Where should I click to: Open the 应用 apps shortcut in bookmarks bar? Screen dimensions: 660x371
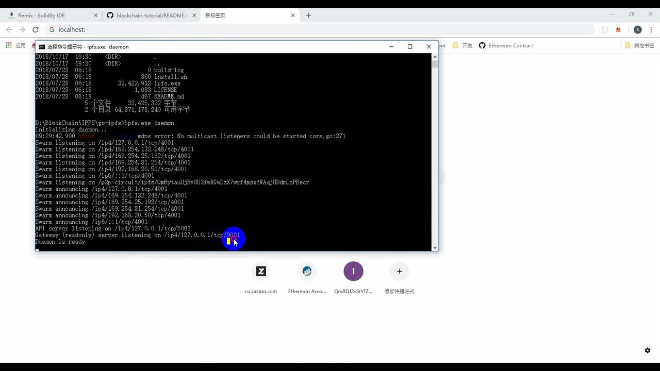15,45
